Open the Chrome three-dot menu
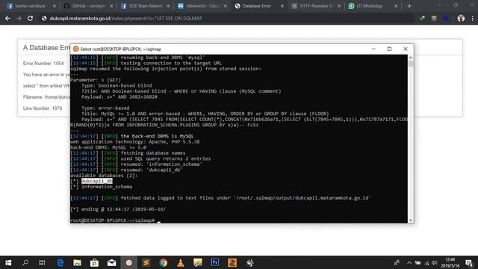The image size is (478, 269). point(473,18)
